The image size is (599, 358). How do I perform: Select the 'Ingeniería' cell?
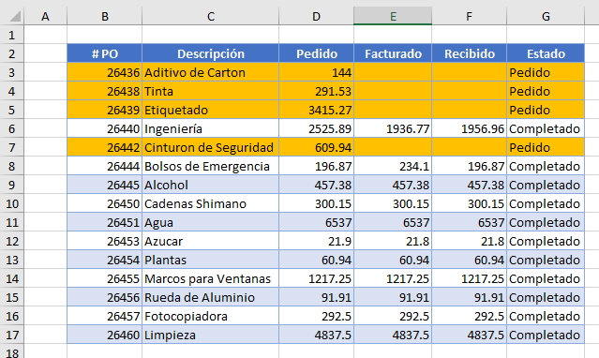pyautogui.click(x=211, y=128)
